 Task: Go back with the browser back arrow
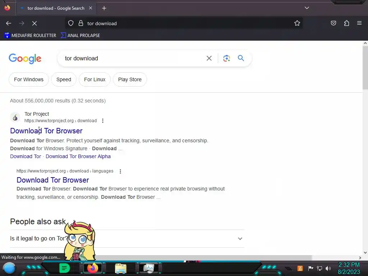coord(9,23)
